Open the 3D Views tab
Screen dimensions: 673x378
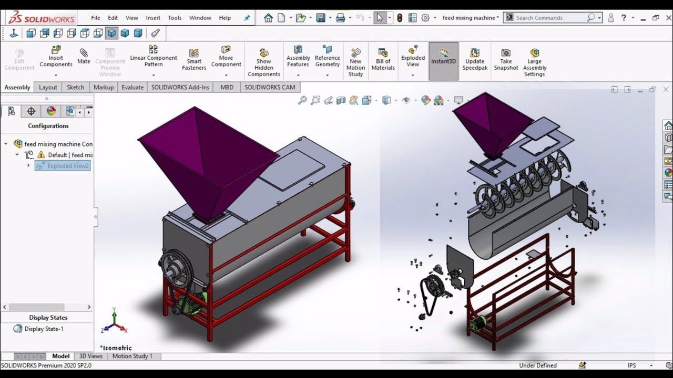[91, 356]
